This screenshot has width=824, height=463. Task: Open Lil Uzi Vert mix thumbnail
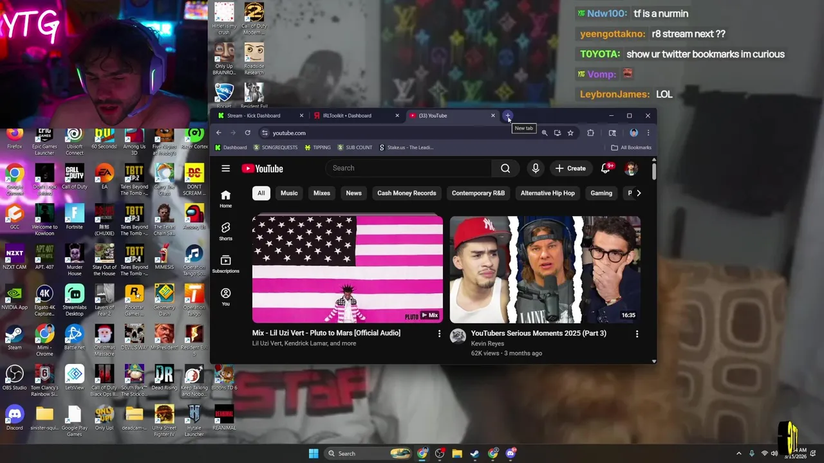coord(348,269)
